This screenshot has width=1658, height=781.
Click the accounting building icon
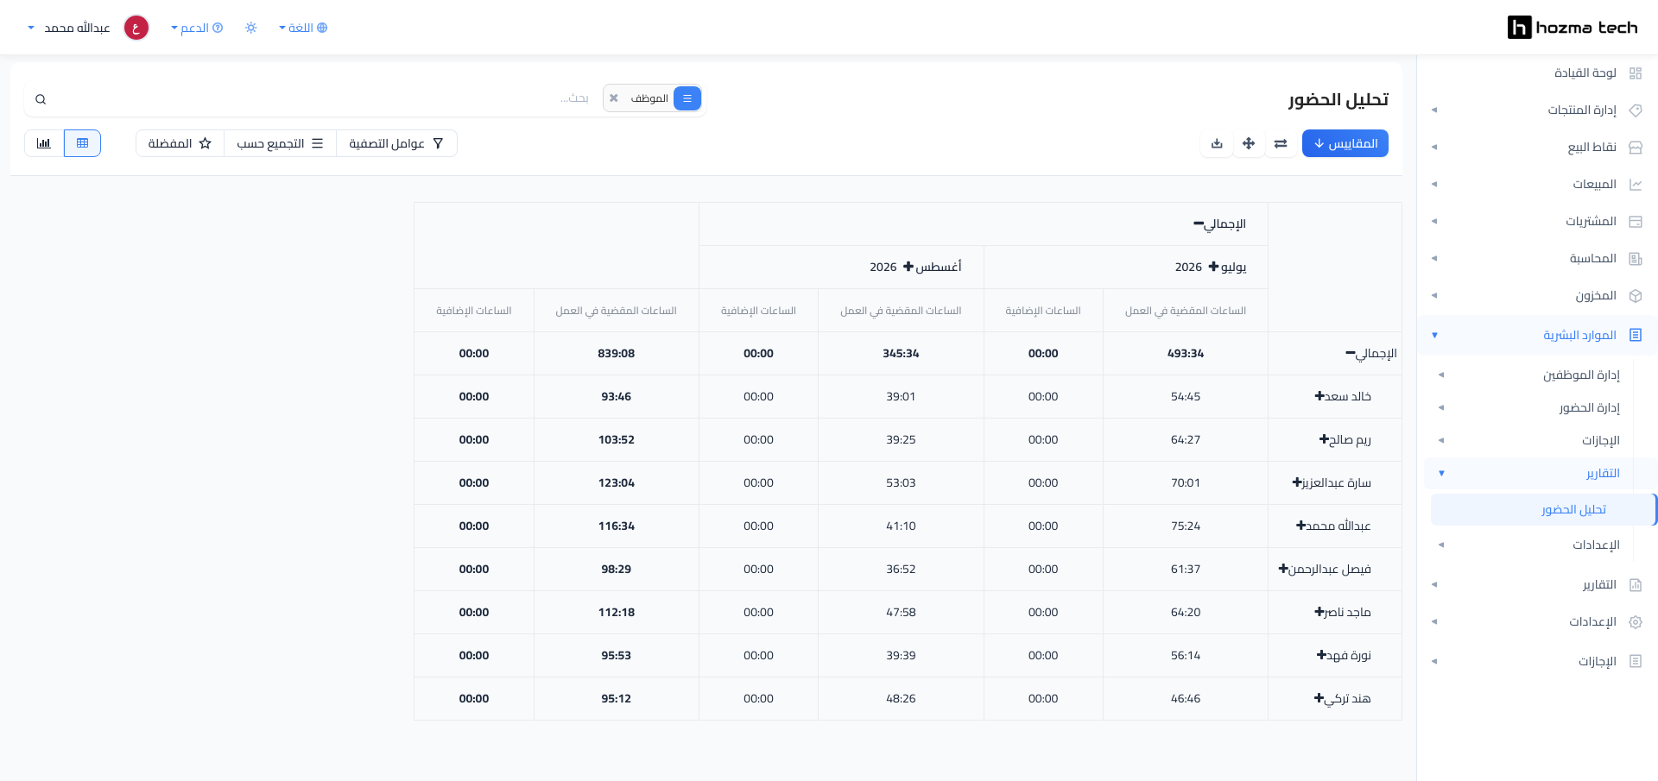click(1636, 259)
